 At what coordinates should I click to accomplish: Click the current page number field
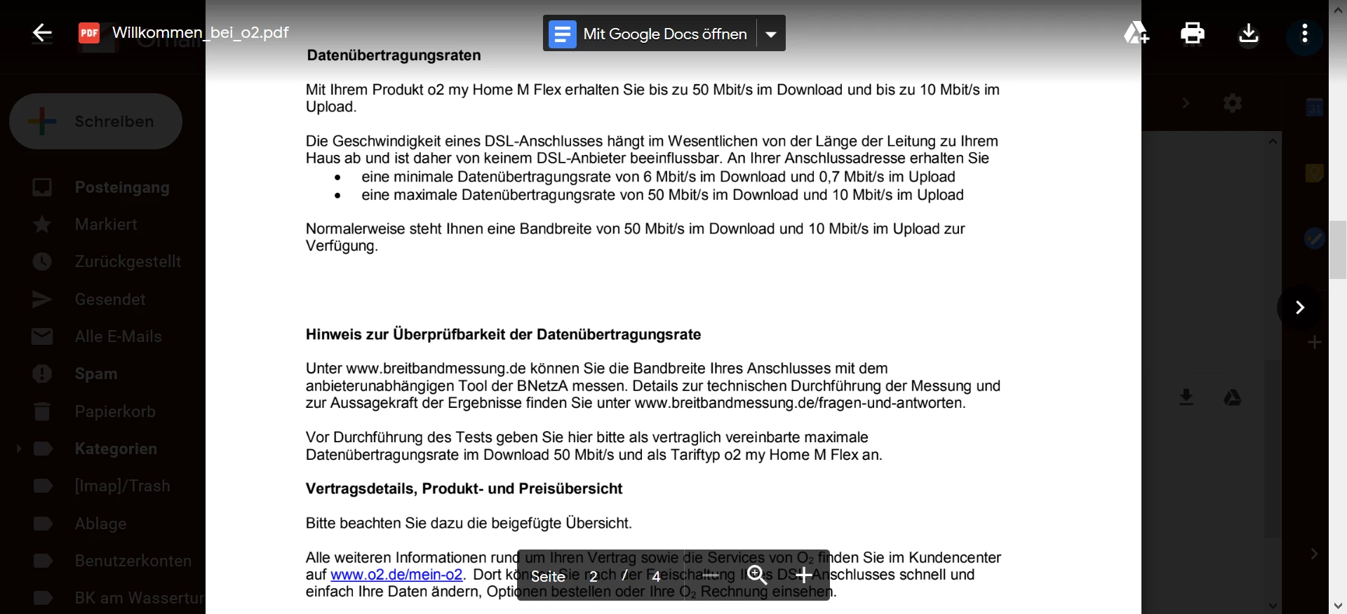(594, 576)
